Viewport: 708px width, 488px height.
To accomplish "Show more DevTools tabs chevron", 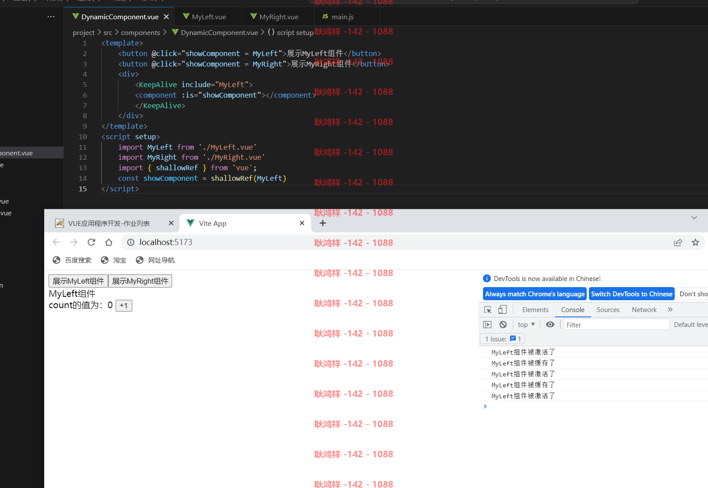I will pos(670,309).
